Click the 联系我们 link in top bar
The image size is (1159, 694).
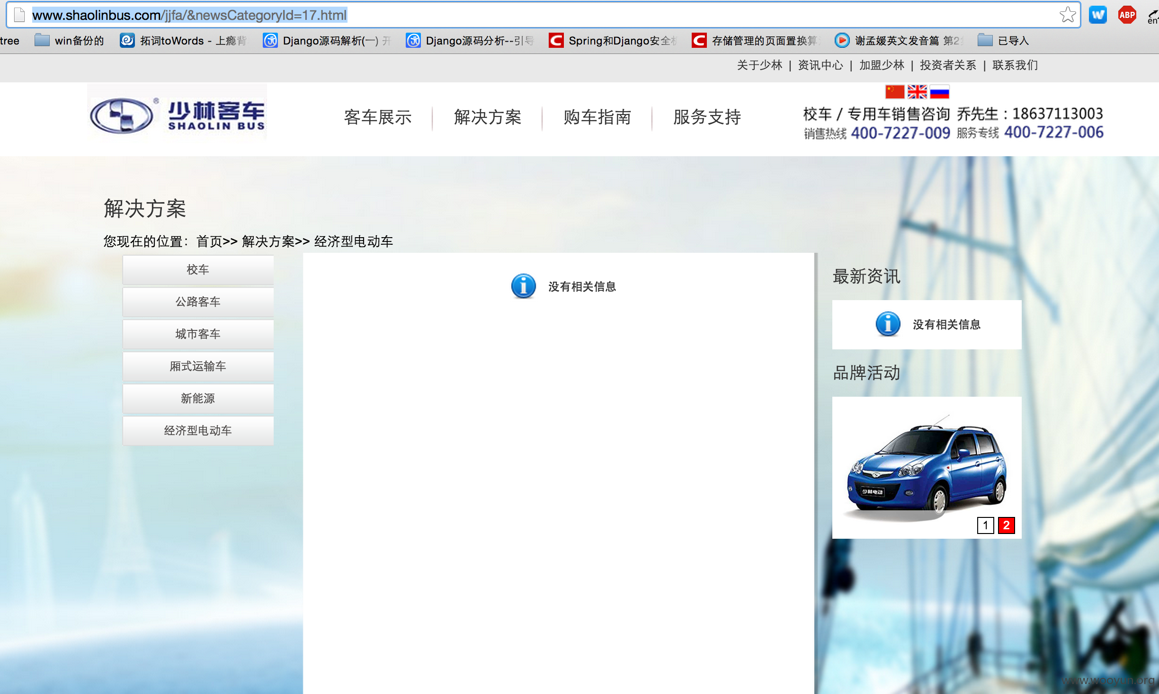point(1014,65)
